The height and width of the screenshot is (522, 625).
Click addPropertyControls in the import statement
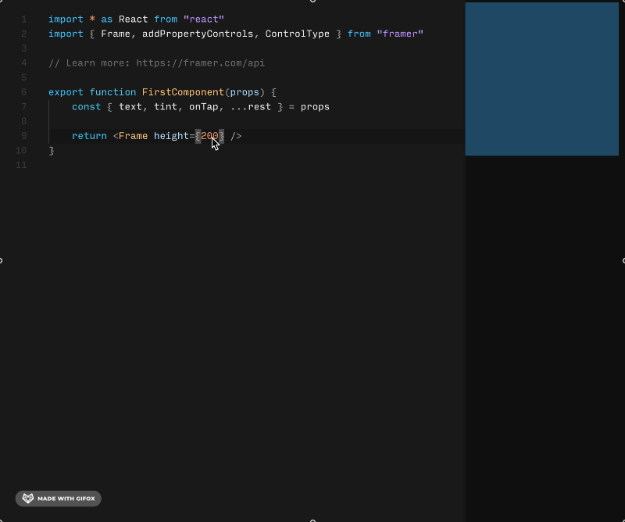pyautogui.click(x=198, y=34)
